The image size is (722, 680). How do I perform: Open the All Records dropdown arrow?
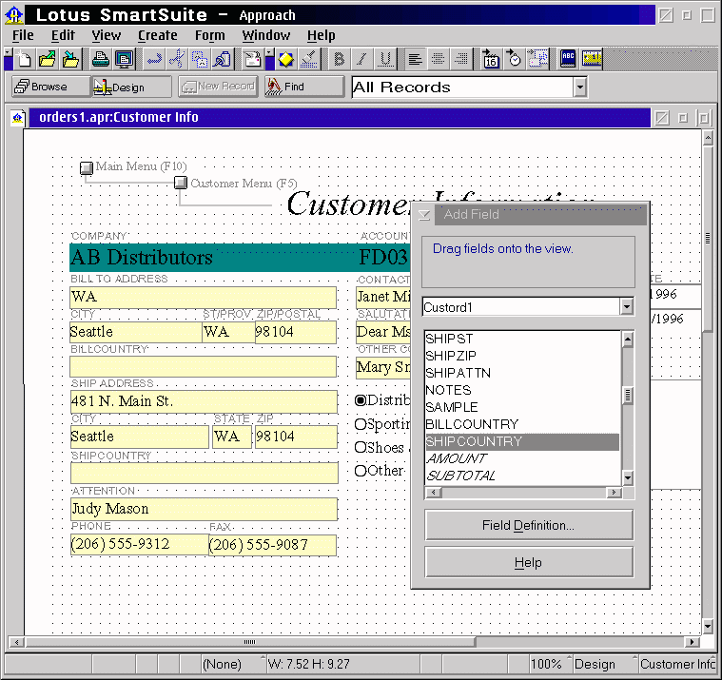tap(580, 87)
